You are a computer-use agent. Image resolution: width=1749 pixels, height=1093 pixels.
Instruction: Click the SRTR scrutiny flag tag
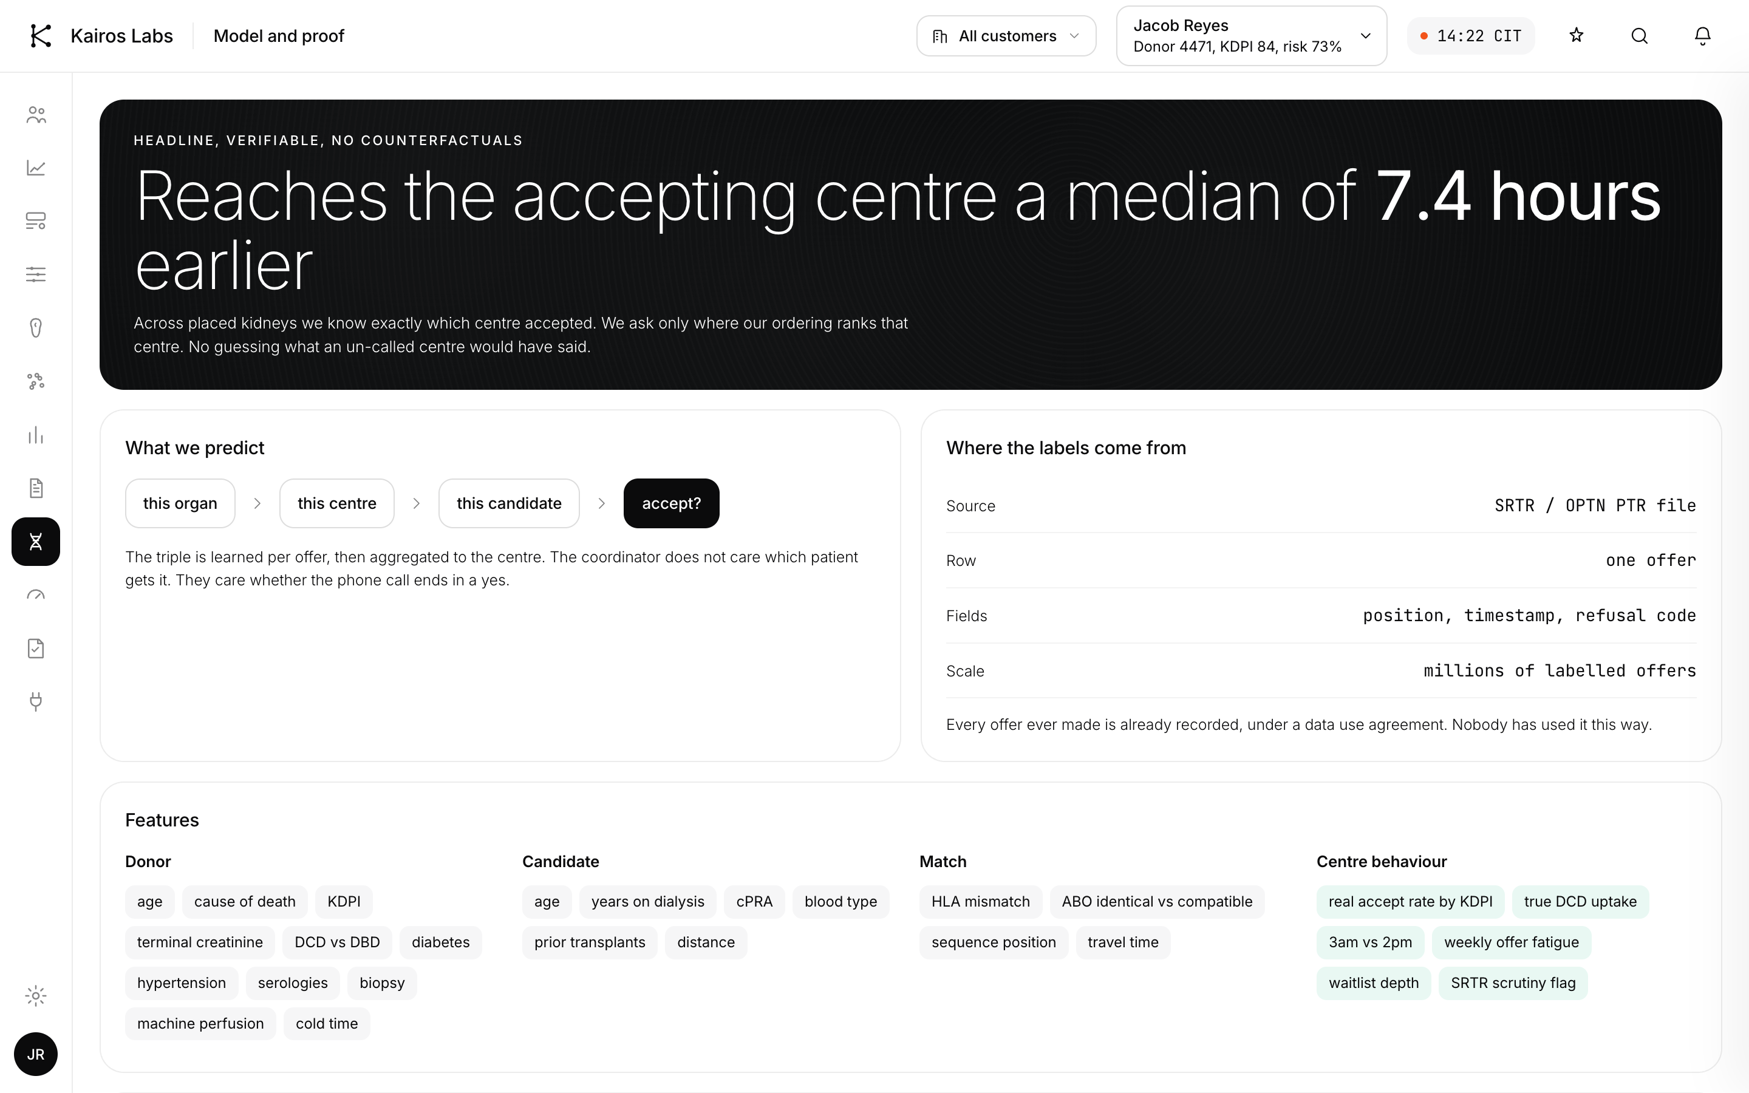point(1513,982)
